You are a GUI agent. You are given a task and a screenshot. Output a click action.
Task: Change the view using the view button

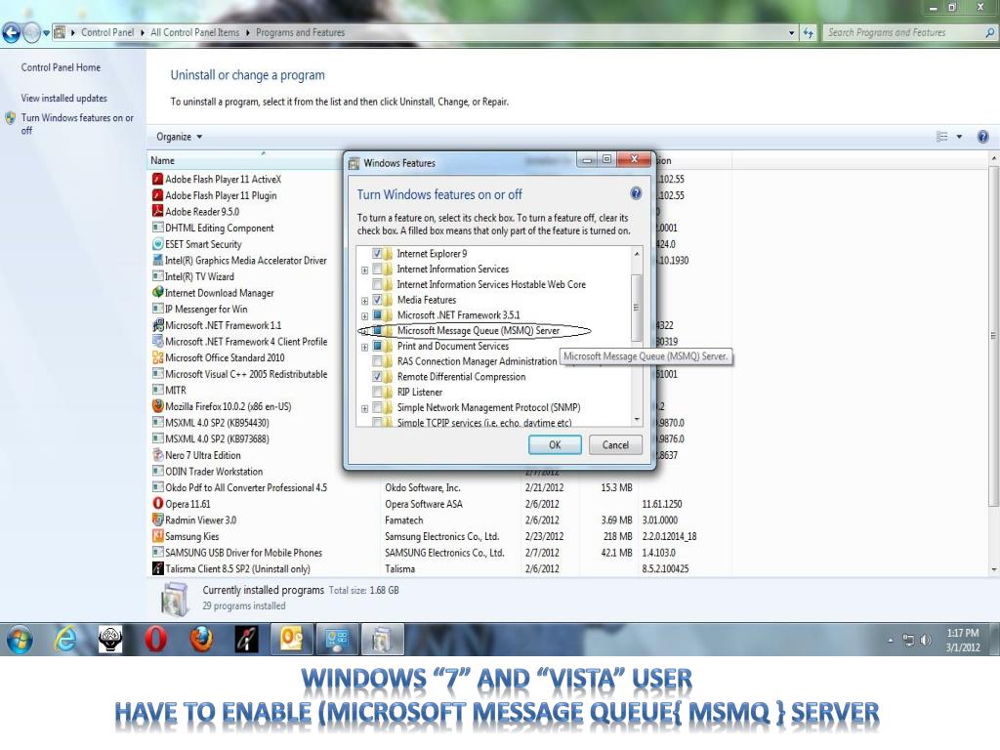click(941, 137)
